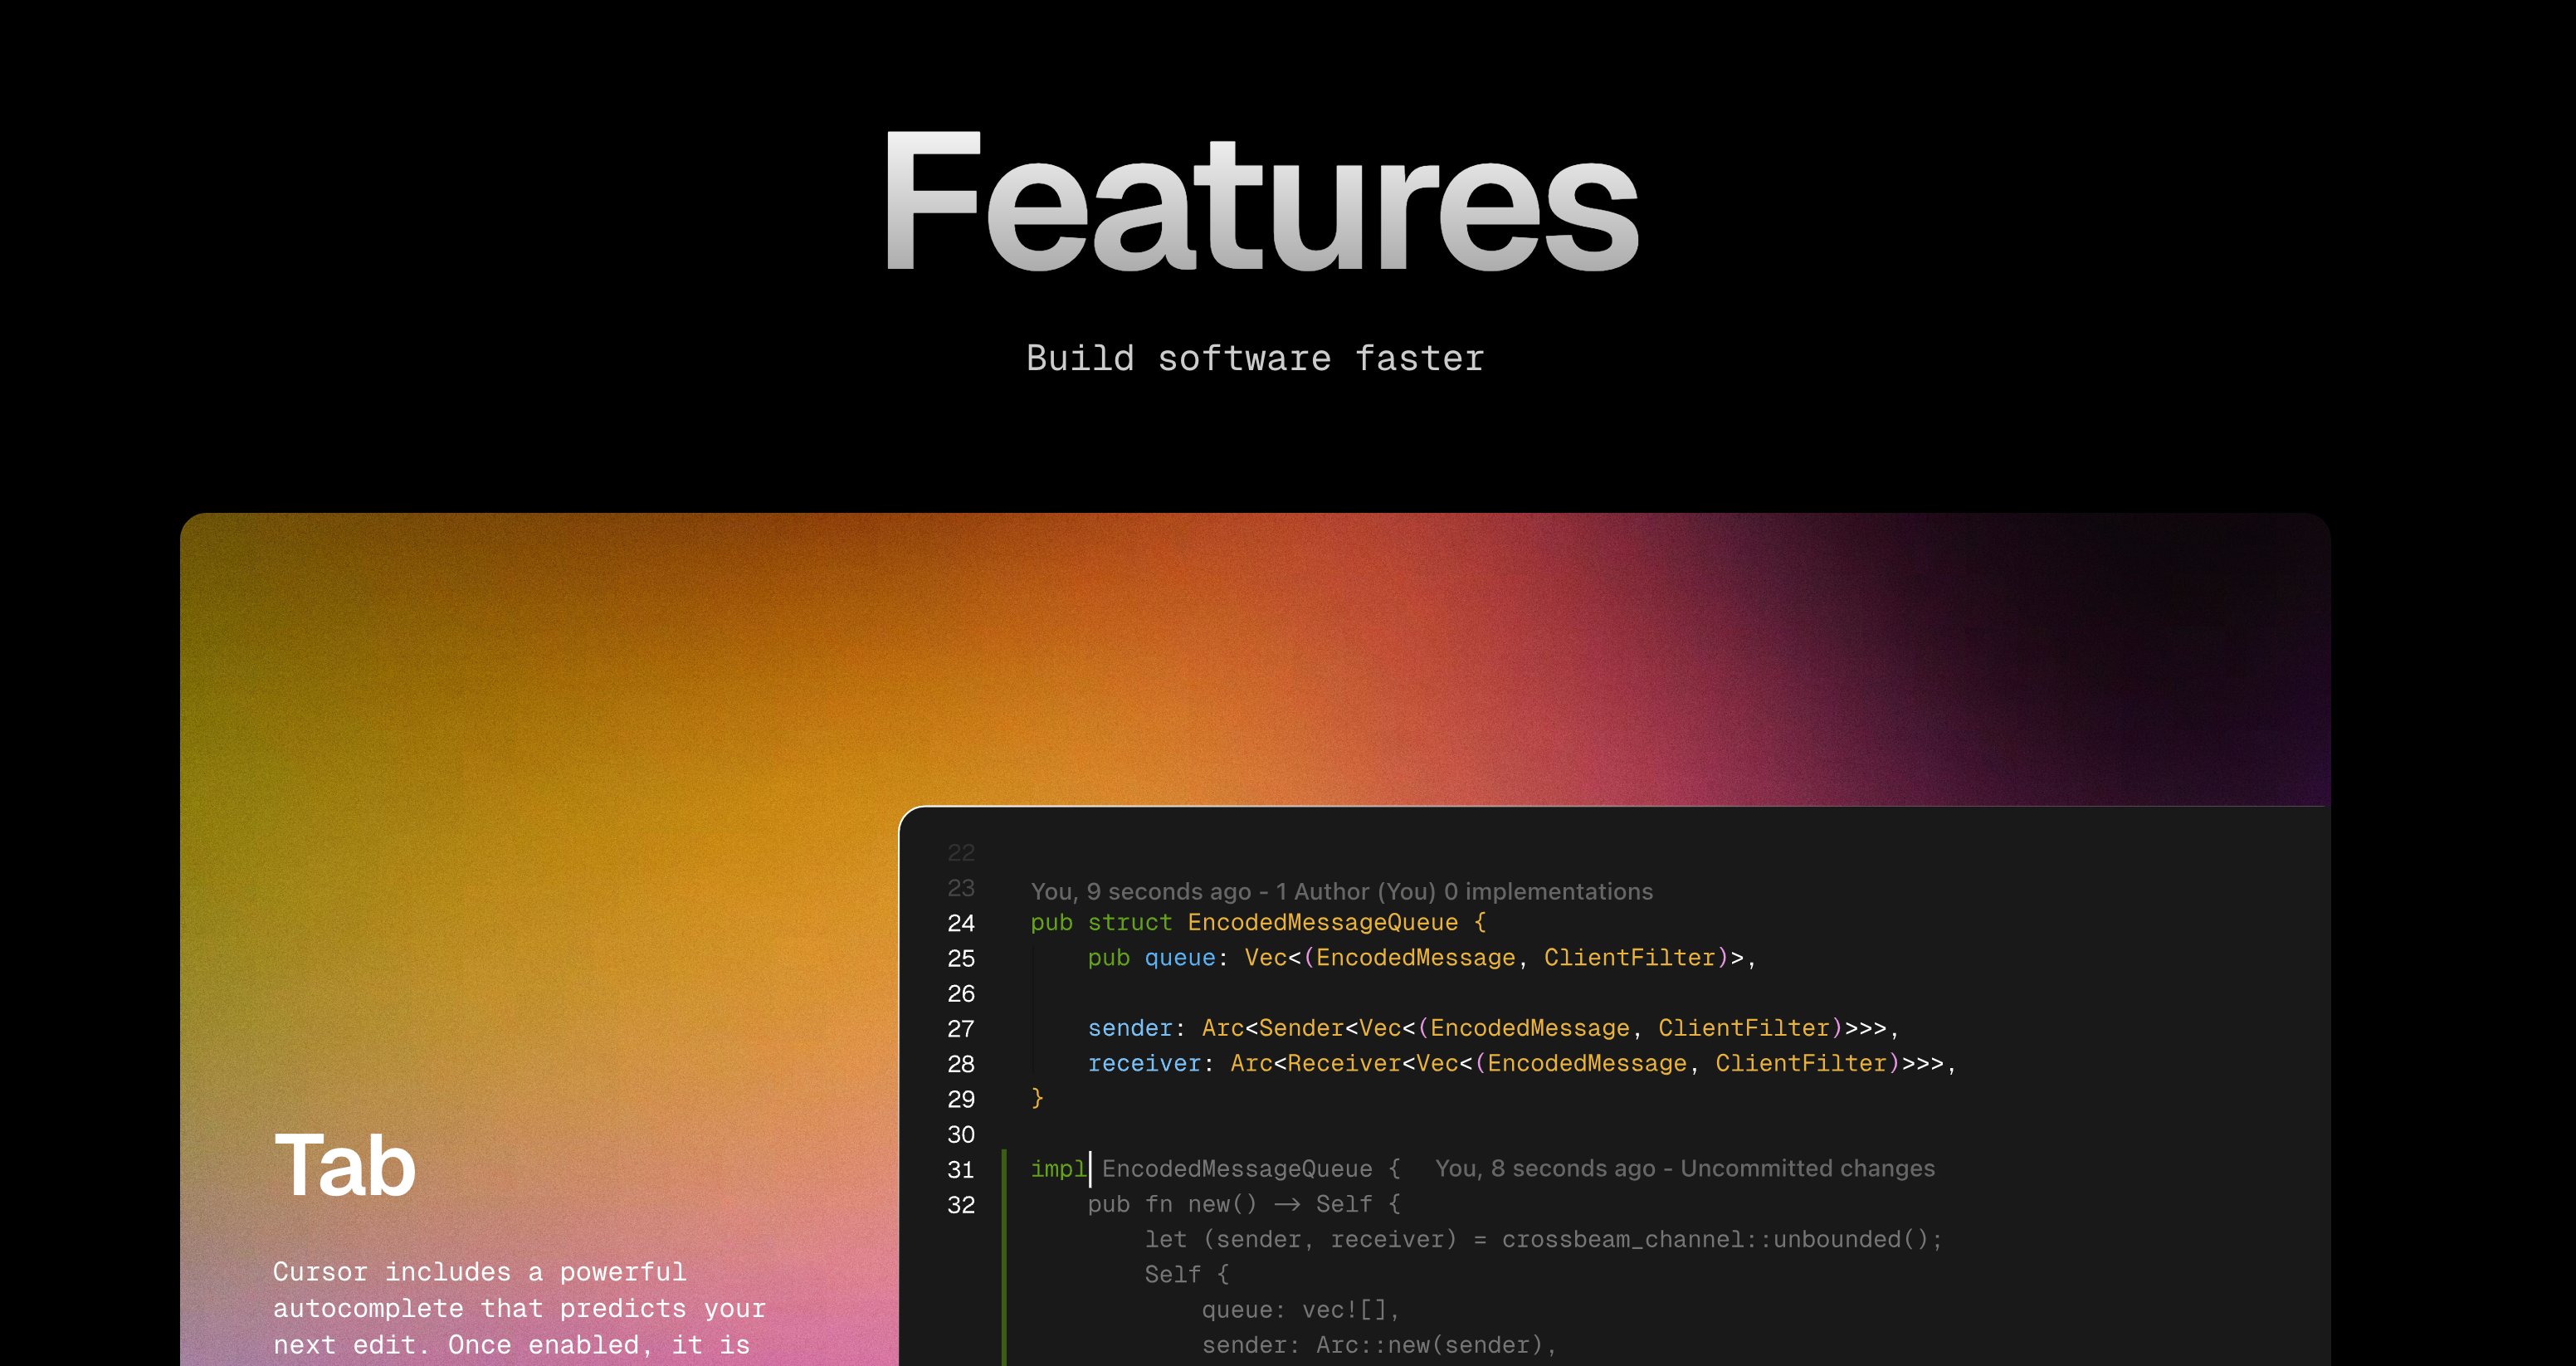The image size is (2576, 1366).
Task: Click the 'You, 9 seconds ago' code lens annotation
Action: point(1341,891)
